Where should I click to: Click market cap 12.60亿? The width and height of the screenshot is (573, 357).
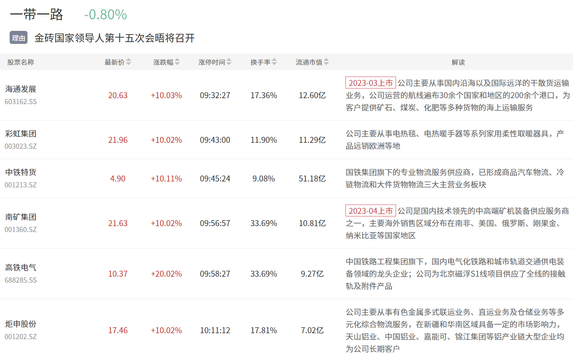click(x=312, y=95)
